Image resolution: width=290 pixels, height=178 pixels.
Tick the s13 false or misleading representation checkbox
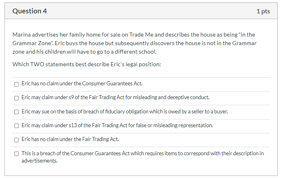(16, 126)
